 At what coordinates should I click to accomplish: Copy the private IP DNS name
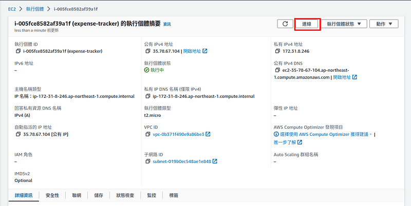point(148,96)
